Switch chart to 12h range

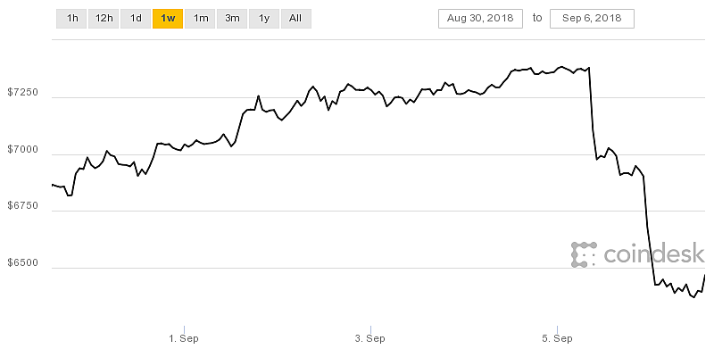pyautogui.click(x=104, y=18)
